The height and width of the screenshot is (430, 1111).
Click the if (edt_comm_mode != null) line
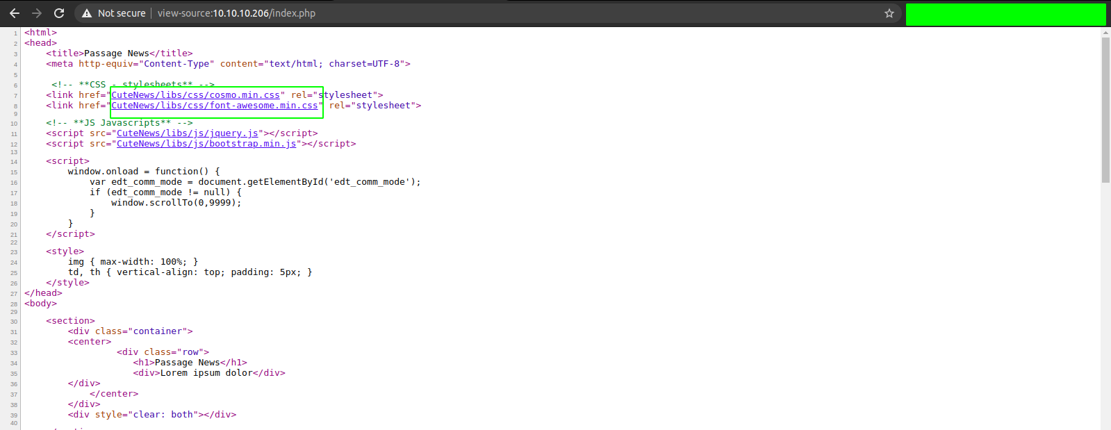coord(165,192)
